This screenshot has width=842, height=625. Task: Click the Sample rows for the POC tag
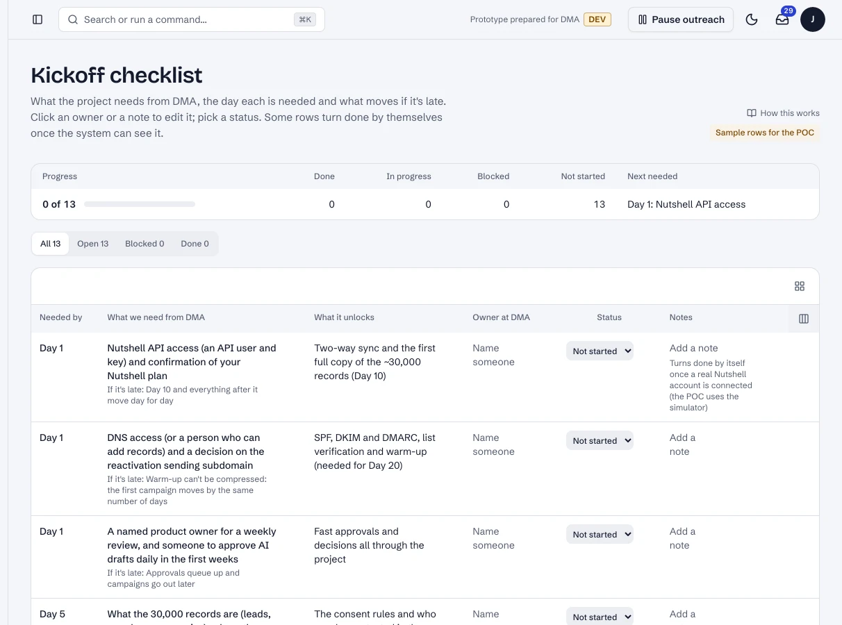[x=765, y=133]
